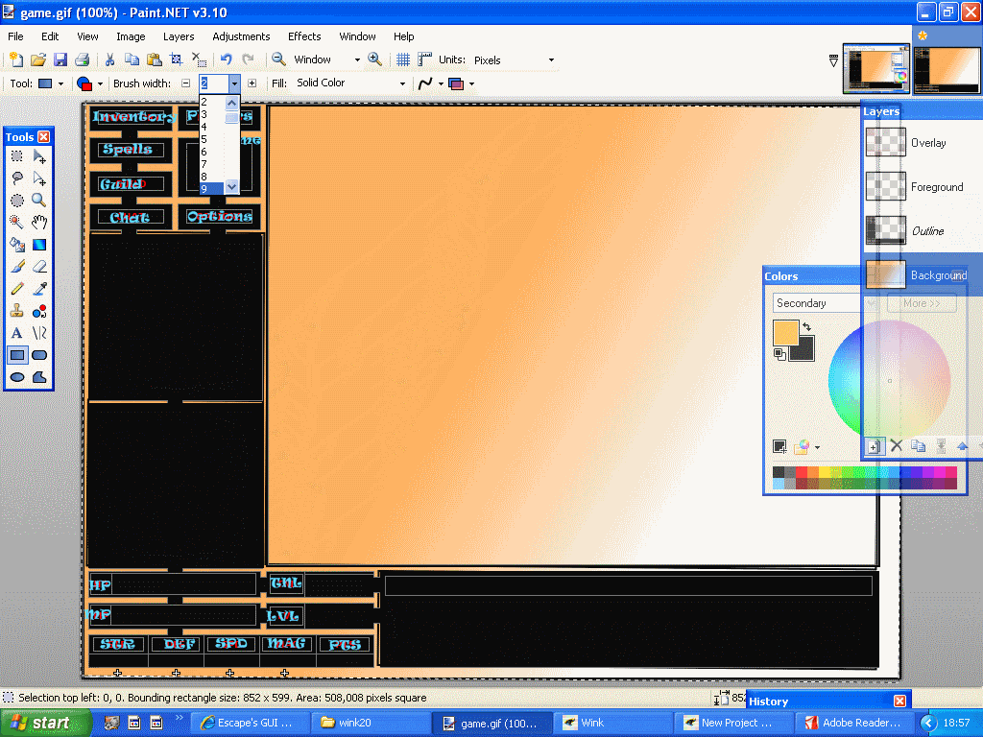Open the image list dropdown arrow
Screen dimensions: 983x737
point(833,60)
